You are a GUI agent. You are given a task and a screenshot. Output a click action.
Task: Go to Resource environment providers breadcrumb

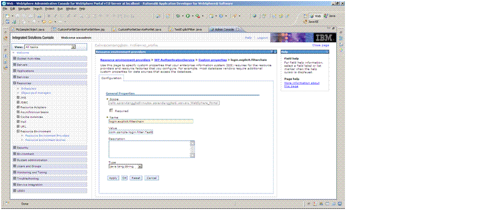(125, 59)
